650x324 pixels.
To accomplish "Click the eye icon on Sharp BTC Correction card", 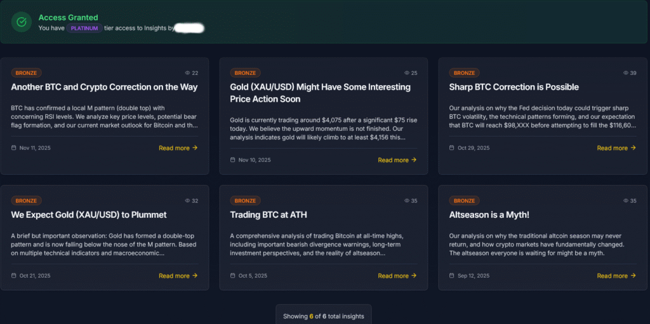I will (x=625, y=73).
